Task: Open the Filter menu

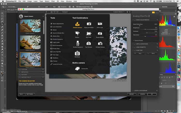Action: (x=53, y=1)
